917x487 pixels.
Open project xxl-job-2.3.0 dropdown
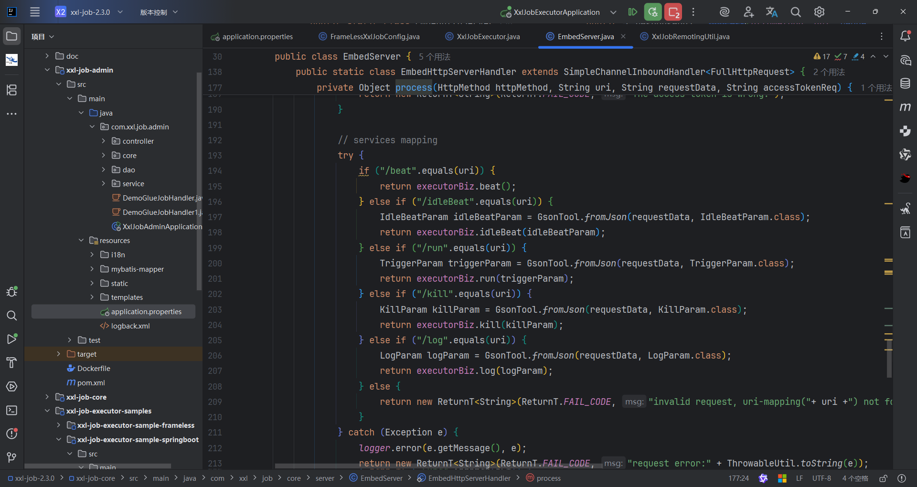pos(89,12)
